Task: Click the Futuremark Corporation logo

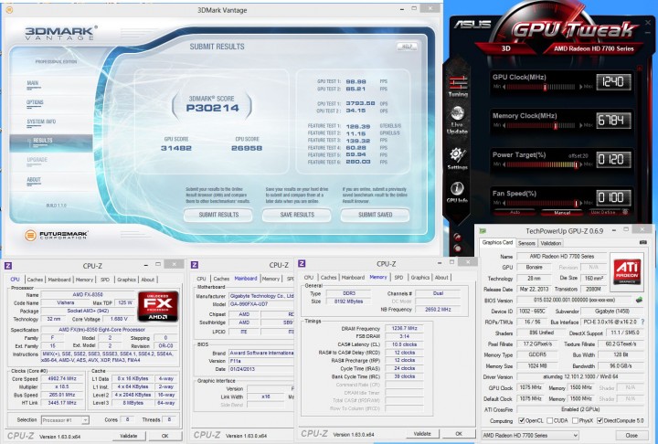Action: pyautogui.click(x=57, y=236)
